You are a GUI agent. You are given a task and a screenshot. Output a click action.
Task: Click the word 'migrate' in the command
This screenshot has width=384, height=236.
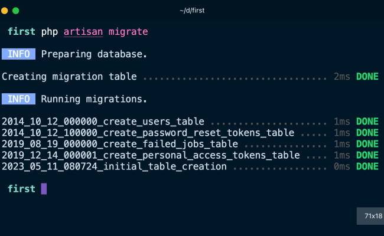click(x=128, y=32)
